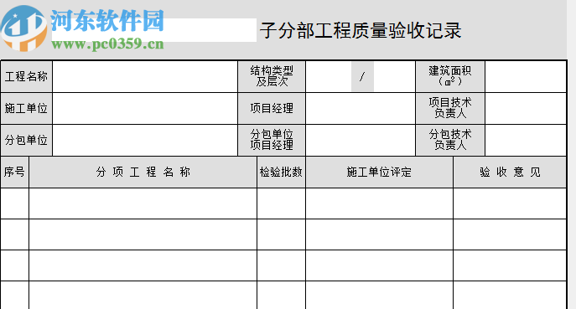The width and height of the screenshot is (576, 309).
Task: Select the 施工单位 value input cell
Action: click(x=145, y=108)
